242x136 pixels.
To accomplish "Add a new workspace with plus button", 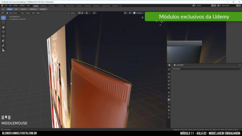I will point(121,6).
